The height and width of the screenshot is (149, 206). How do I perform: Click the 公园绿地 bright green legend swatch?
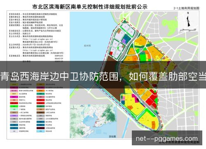pos(14,106)
